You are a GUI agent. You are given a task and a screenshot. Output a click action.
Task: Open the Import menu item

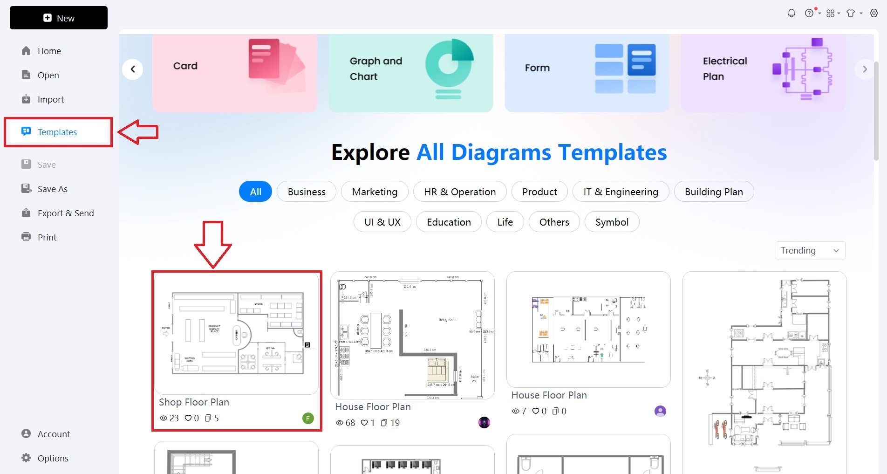pos(58,99)
